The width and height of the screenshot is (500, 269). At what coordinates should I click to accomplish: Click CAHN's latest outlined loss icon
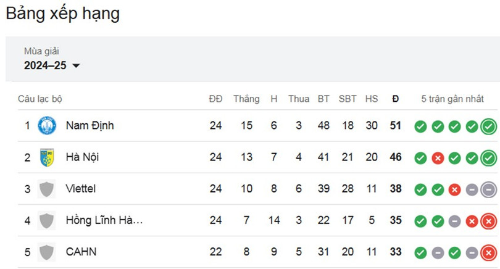pos(488,253)
